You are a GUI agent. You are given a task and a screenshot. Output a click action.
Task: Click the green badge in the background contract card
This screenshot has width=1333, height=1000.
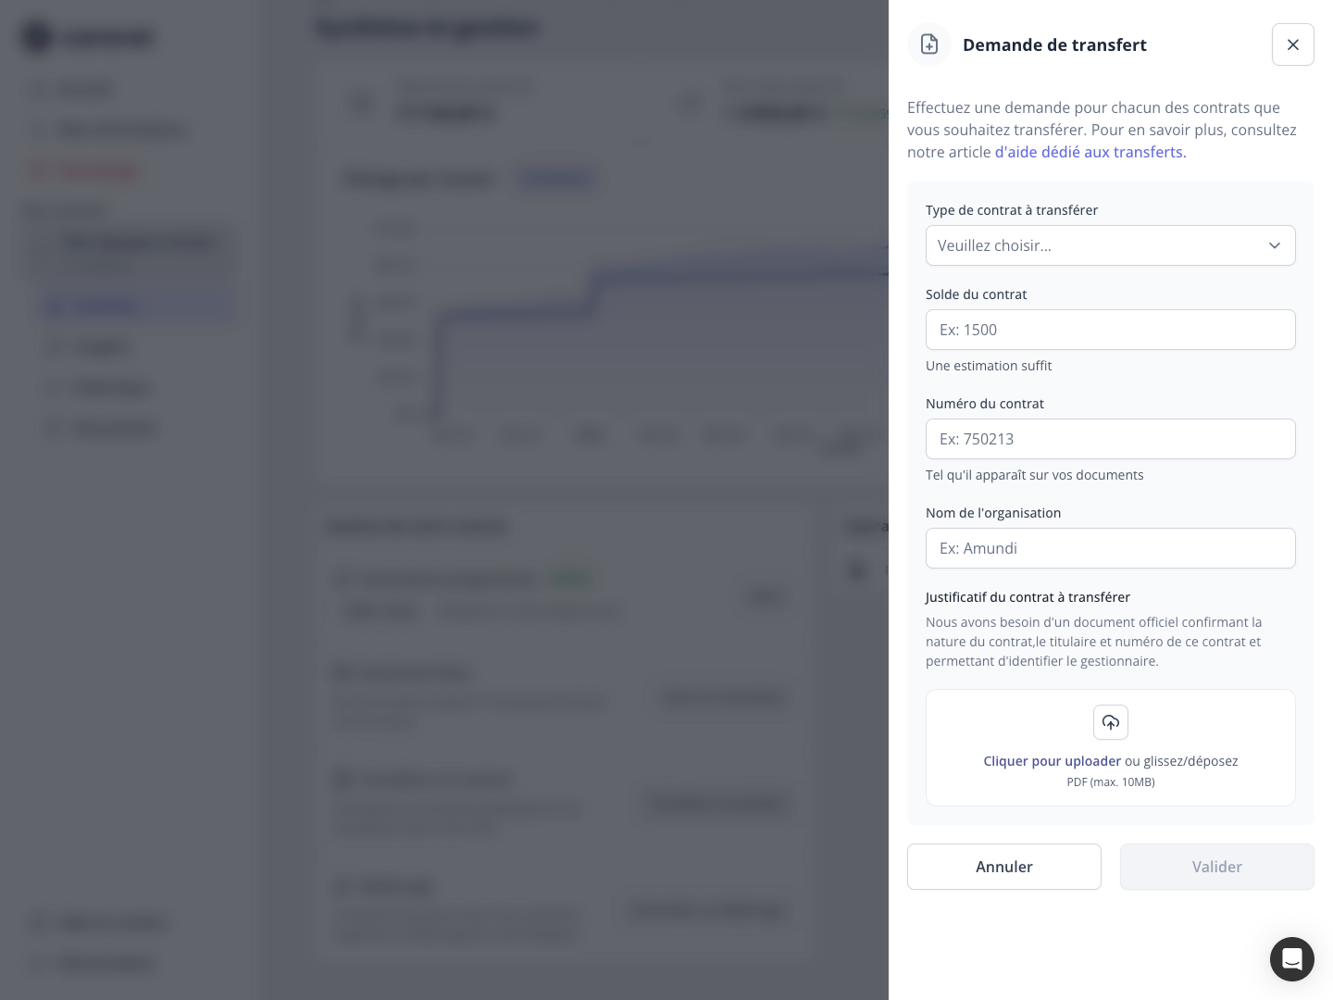point(571,578)
